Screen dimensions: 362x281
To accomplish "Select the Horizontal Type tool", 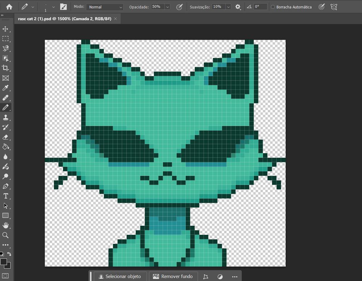I will tap(5, 196).
